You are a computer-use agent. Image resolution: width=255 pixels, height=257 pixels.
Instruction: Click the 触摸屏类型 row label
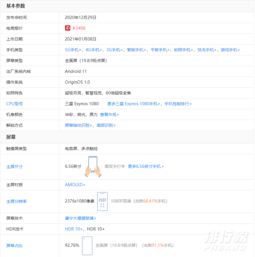click(17, 149)
